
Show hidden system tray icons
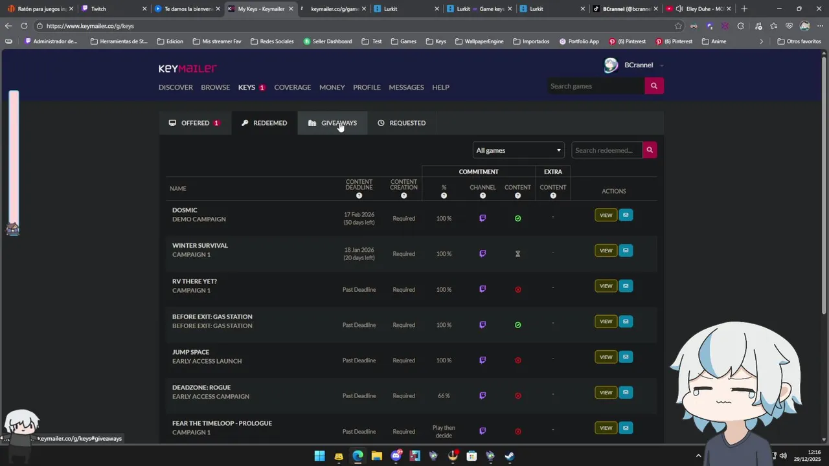(x=698, y=456)
